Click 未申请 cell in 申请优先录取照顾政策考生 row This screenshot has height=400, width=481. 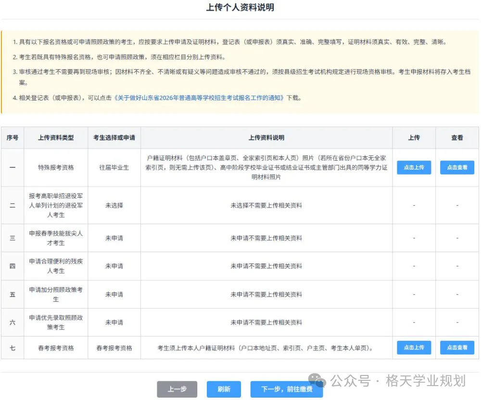(114, 323)
